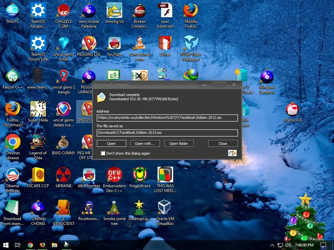Select the Download From team... icon
Image resolution: width=334 pixels, height=250 pixels.
(13, 213)
